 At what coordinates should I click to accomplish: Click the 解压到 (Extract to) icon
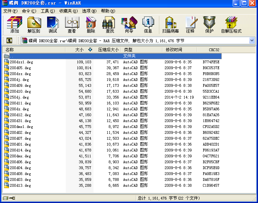point(34,25)
